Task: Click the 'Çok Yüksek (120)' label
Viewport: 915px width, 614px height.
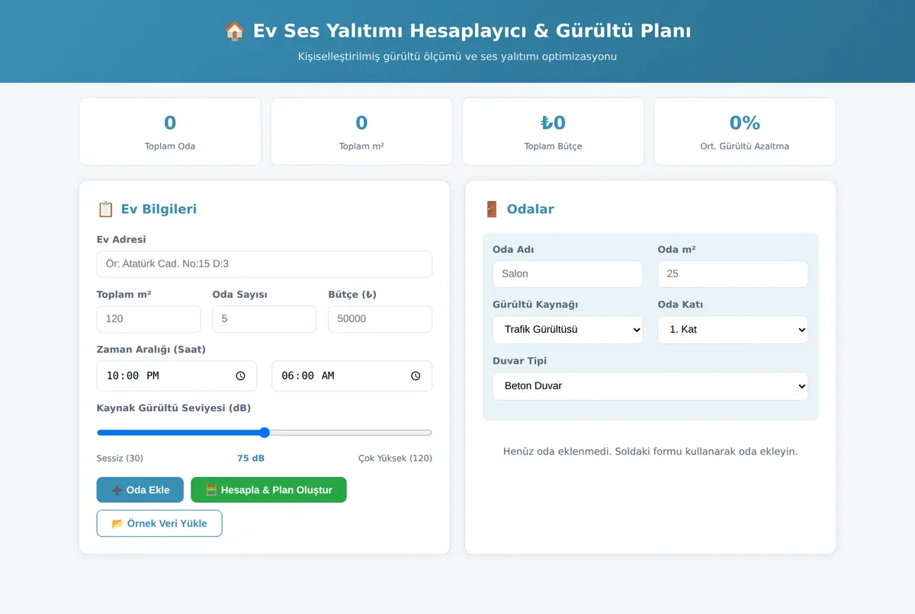Action: (395, 459)
